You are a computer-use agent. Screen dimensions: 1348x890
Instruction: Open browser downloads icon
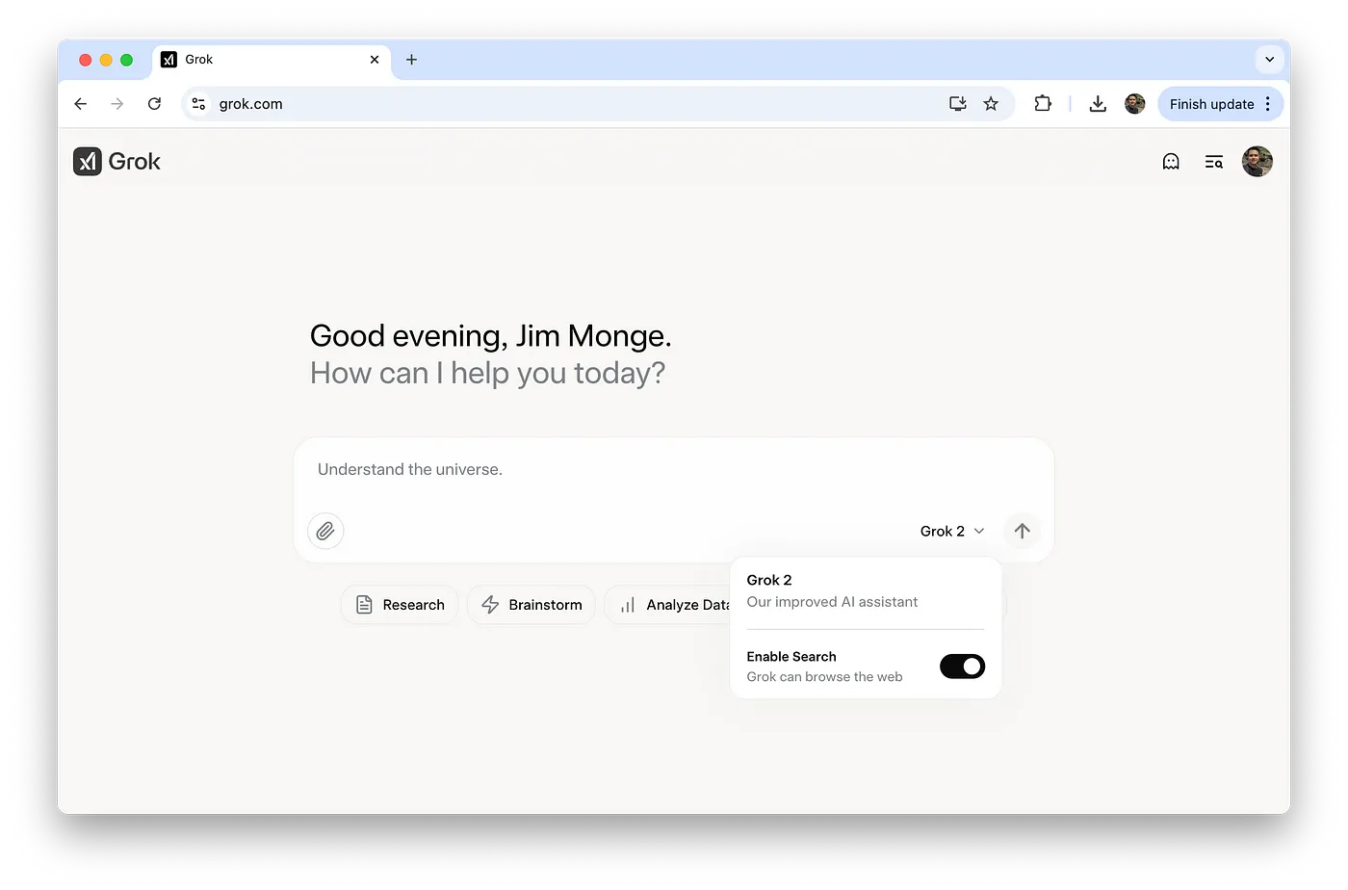click(x=1098, y=104)
